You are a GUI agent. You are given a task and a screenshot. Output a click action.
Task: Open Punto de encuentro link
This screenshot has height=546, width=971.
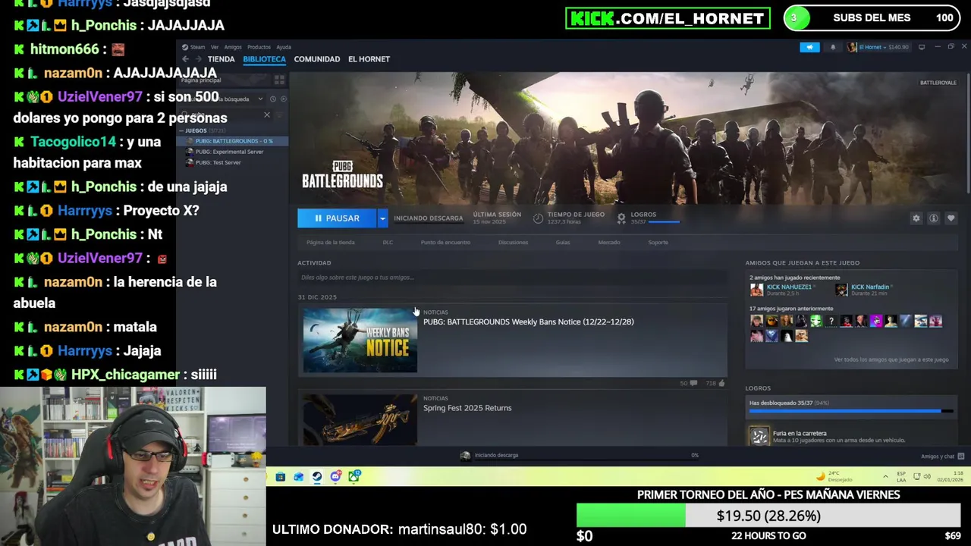[x=445, y=243]
